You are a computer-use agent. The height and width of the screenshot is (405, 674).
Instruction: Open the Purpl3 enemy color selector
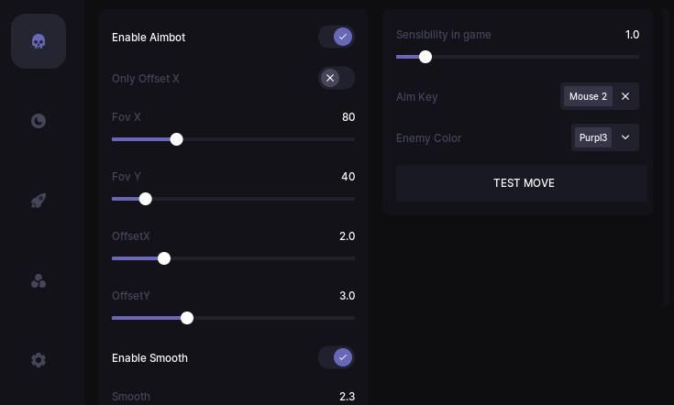tap(593, 137)
